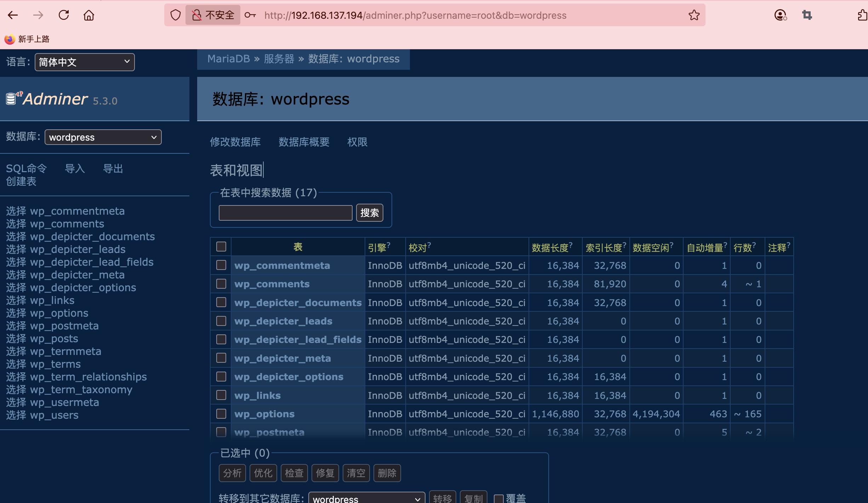Open the browser home page
This screenshot has height=503, width=868.
pyautogui.click(x=89, y=15)
